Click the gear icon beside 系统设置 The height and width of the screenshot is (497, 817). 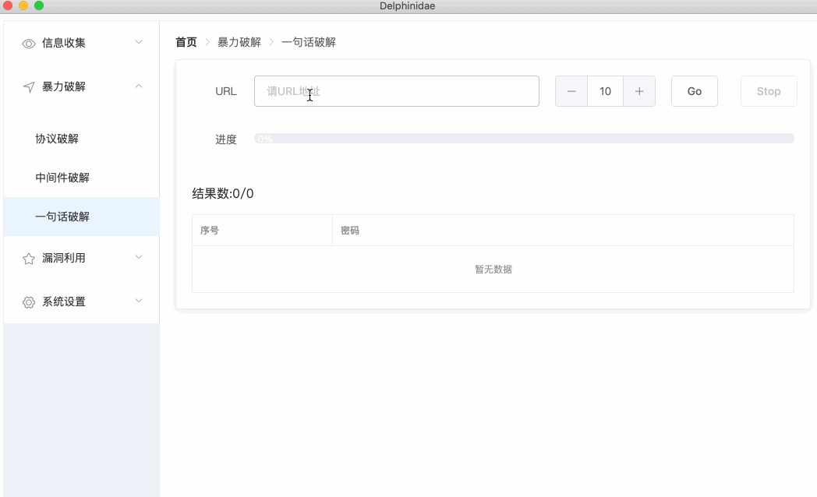[29, 302]
